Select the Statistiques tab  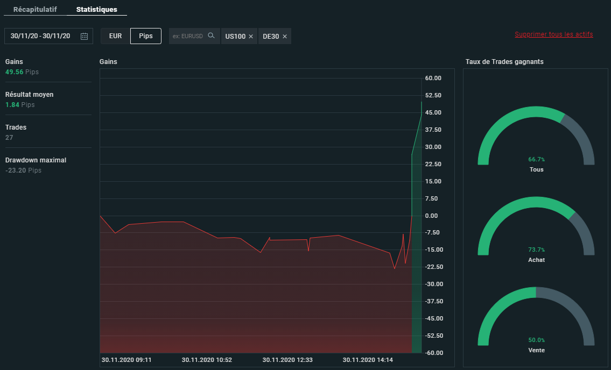tap(97, 10)
